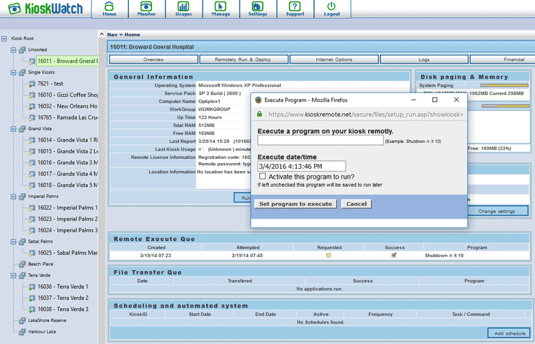535x344 pixels.
Task: Click the 7621 - test kiosk icon
Action: point(32,83)
